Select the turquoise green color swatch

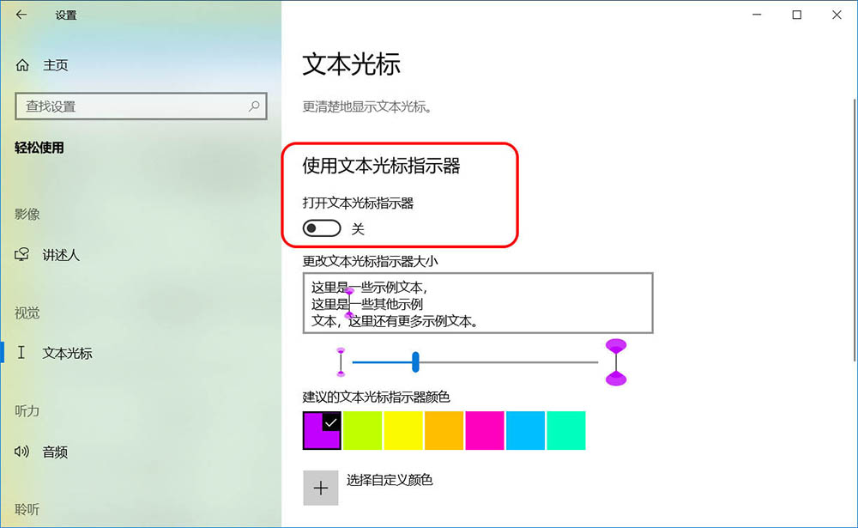point(566,430)
